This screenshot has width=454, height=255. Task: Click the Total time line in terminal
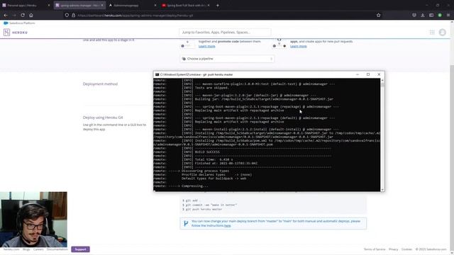tap(214, 159)
